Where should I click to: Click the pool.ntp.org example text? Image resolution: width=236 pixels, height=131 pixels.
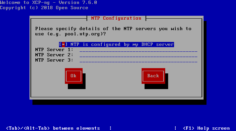point(82,34)
